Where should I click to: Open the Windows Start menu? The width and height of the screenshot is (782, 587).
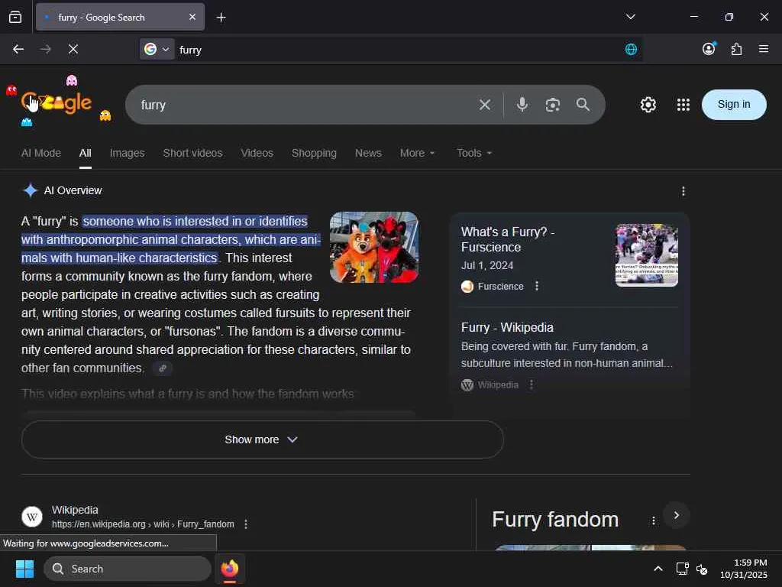point(24,569)
